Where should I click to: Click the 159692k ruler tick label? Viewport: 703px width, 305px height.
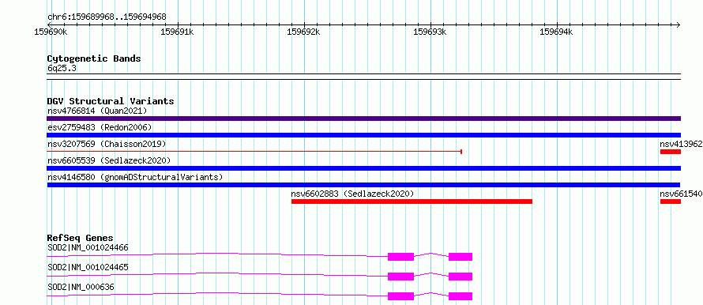tap(303, 32)
